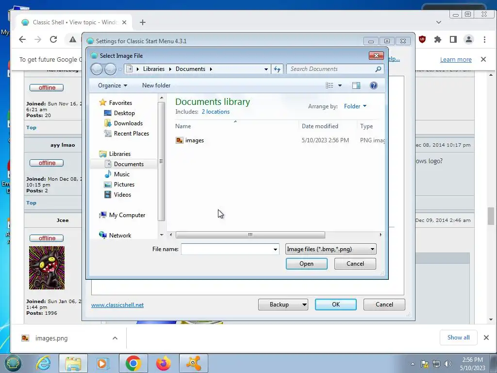Image resolution: width=497 pixels, height=373 pixels.
Task: Click OK in the Classic Start Menu settings
Action: (x=336, y=305)
